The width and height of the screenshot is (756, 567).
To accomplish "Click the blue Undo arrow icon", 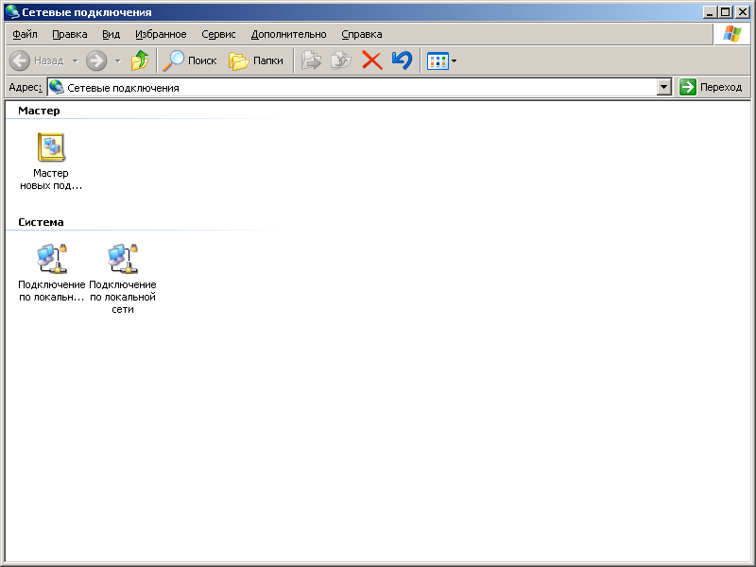I will 403,60.
